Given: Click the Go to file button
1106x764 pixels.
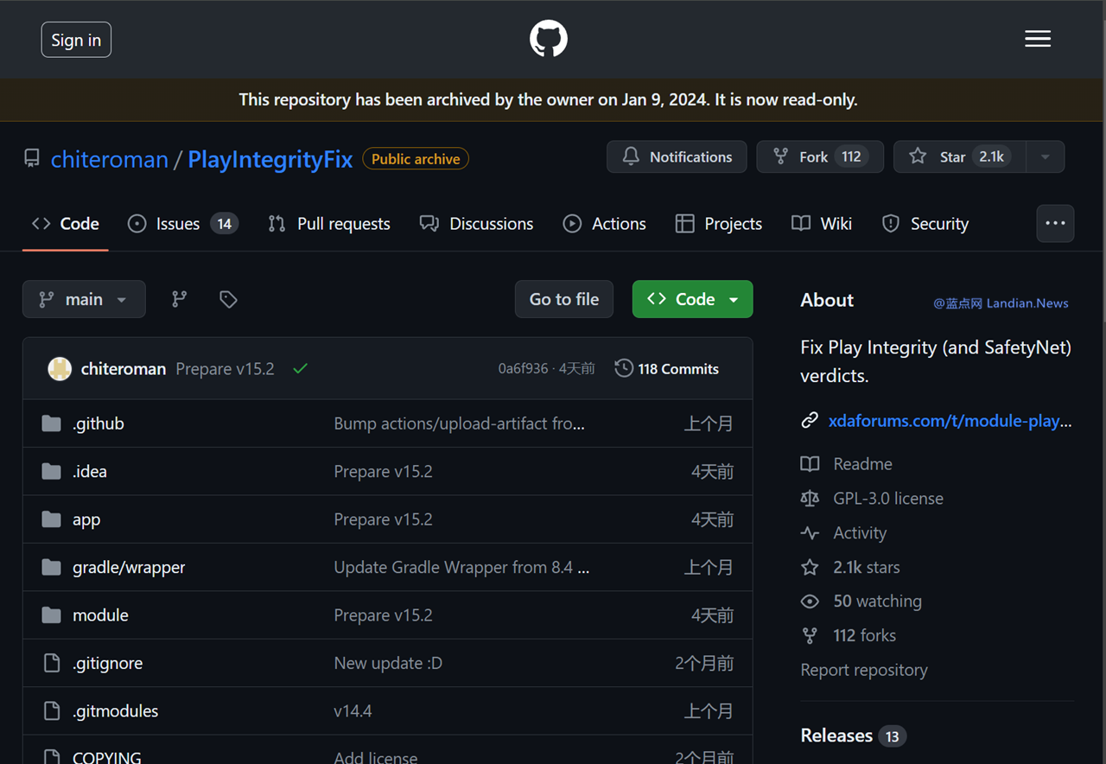Looking at the screenshot, I should [x=563, y=299].
